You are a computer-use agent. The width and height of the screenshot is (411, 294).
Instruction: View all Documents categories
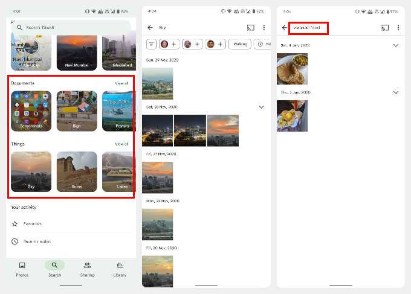point(121,83)
